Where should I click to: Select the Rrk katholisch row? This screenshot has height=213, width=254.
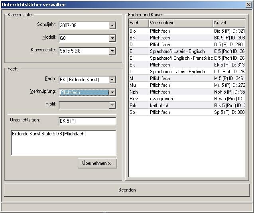click(180, 106)
